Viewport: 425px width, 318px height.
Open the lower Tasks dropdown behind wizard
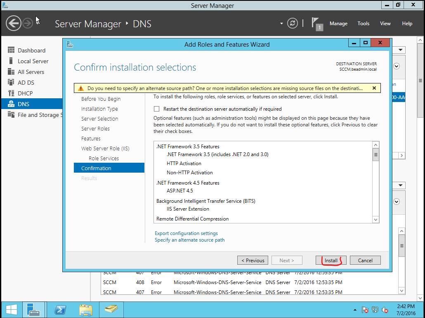coord(400,185)
